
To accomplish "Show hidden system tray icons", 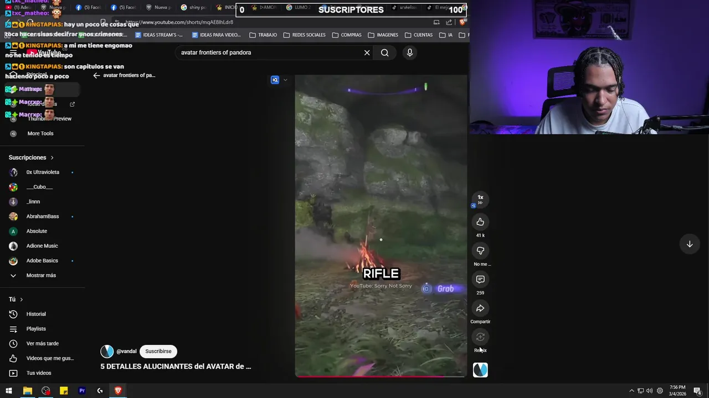I will (631, 391).
